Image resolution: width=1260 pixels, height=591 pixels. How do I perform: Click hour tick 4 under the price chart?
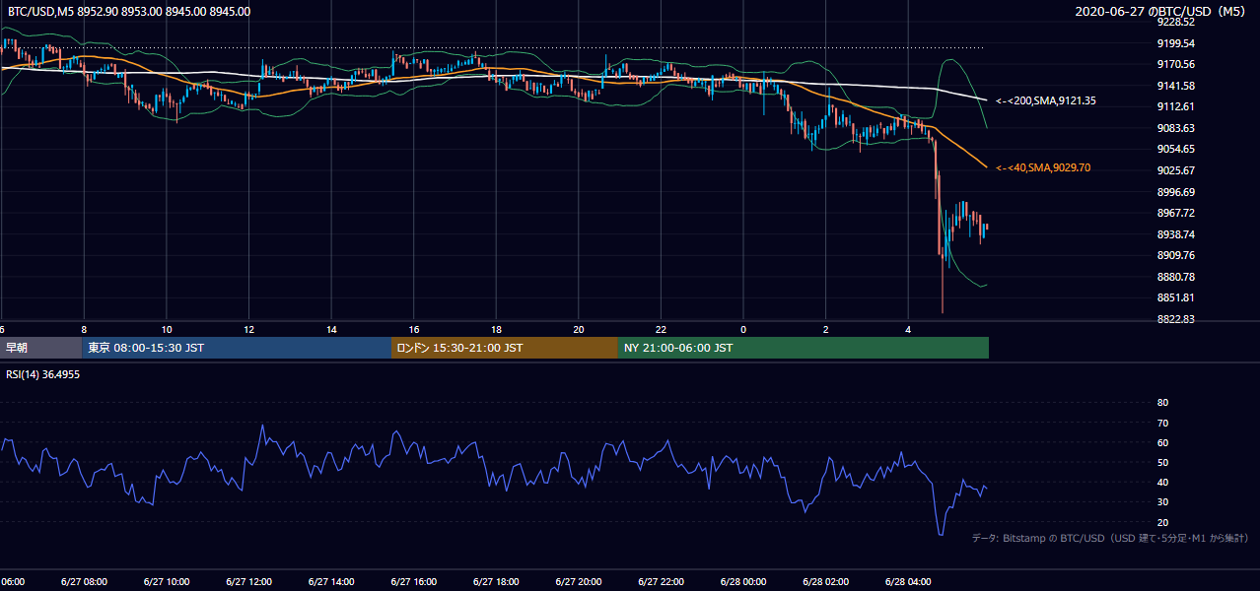coord(908,329)
